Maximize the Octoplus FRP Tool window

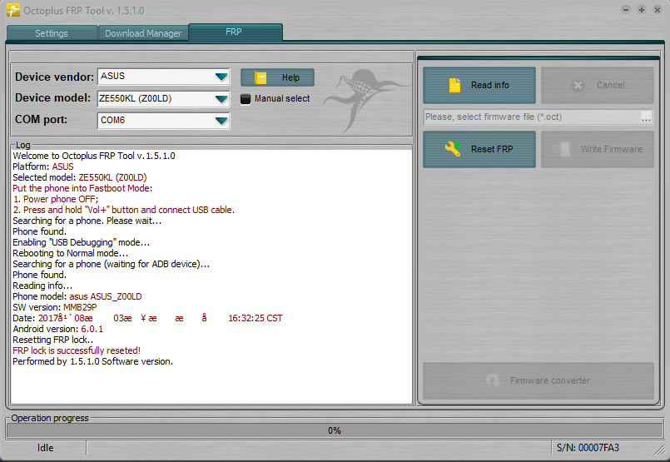point(642,9)
